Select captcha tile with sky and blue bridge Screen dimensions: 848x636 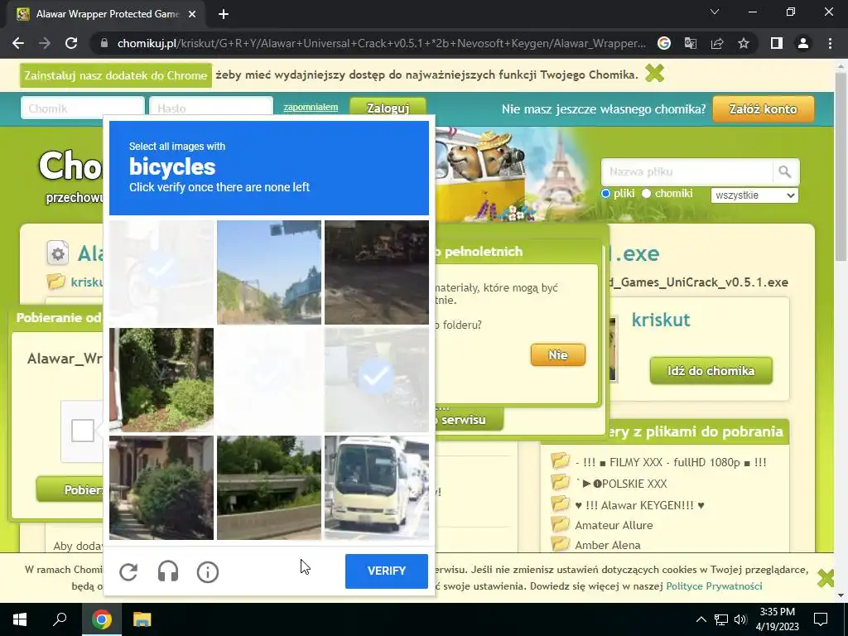(x=269, y=272)
